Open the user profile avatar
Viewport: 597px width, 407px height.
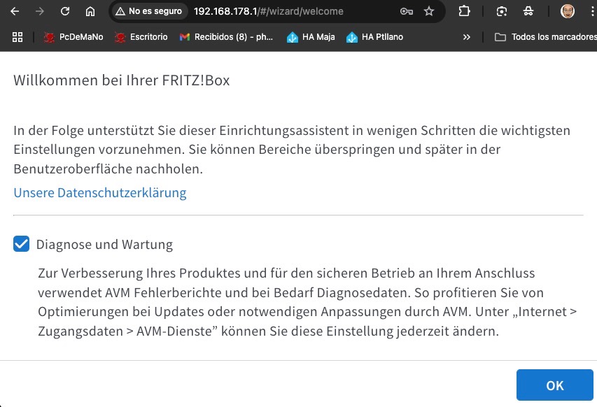(568, 11)
